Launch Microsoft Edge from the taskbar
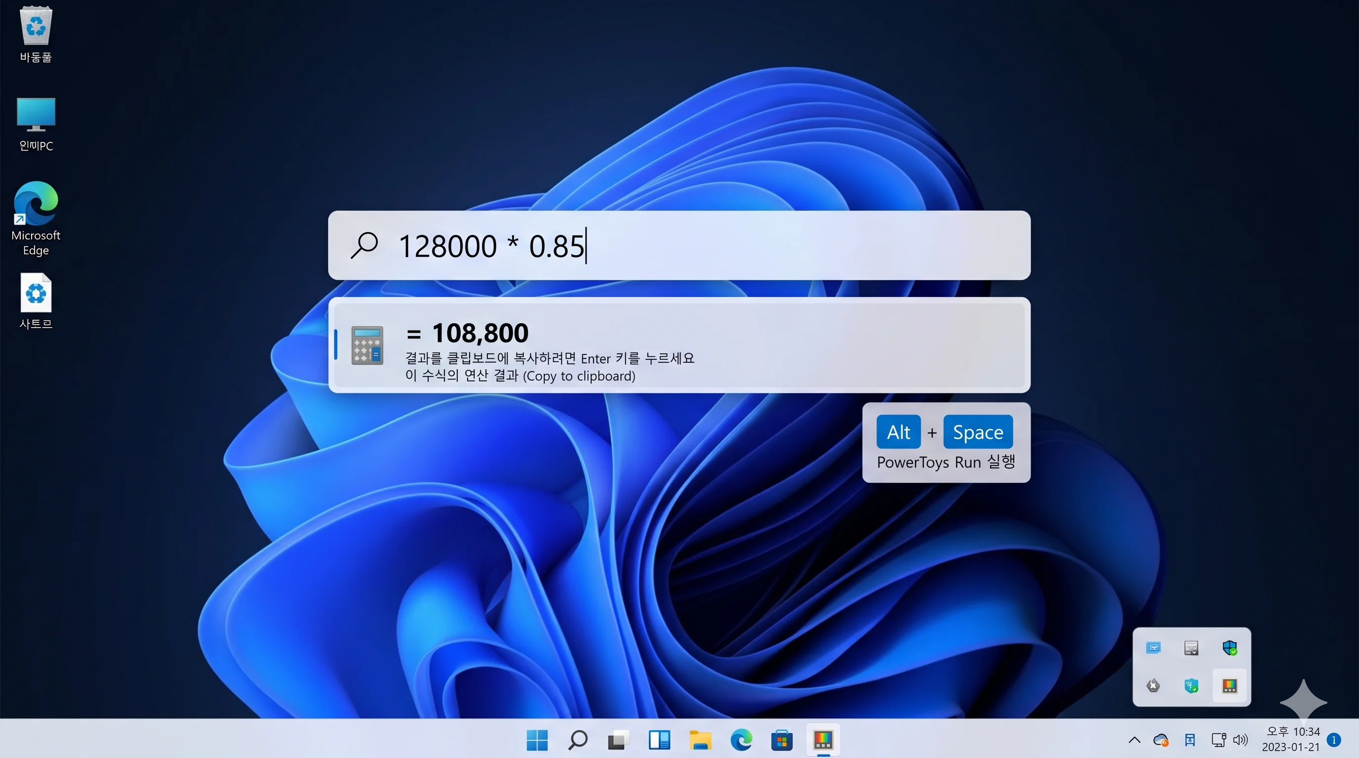This screenshot has height=758, width=1359. point(741,740)
